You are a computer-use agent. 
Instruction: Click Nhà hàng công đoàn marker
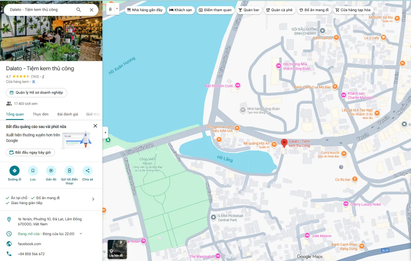tap(242, 110)
